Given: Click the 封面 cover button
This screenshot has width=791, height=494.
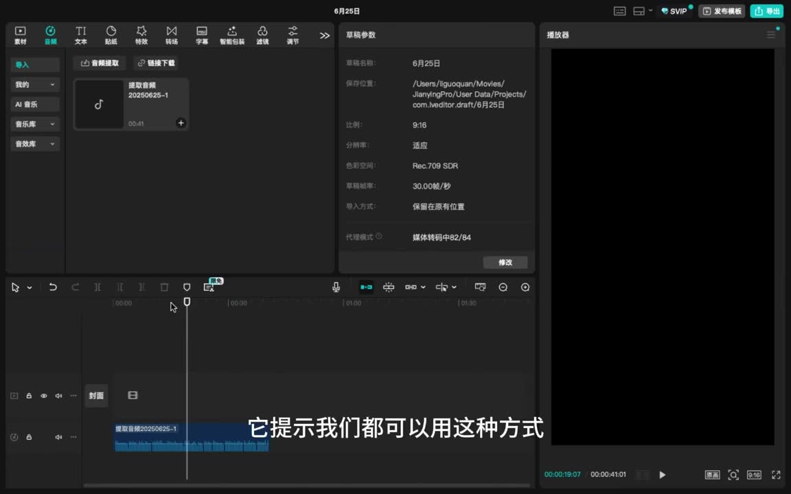Looking at the screenshot, I should tap(96, 396).
